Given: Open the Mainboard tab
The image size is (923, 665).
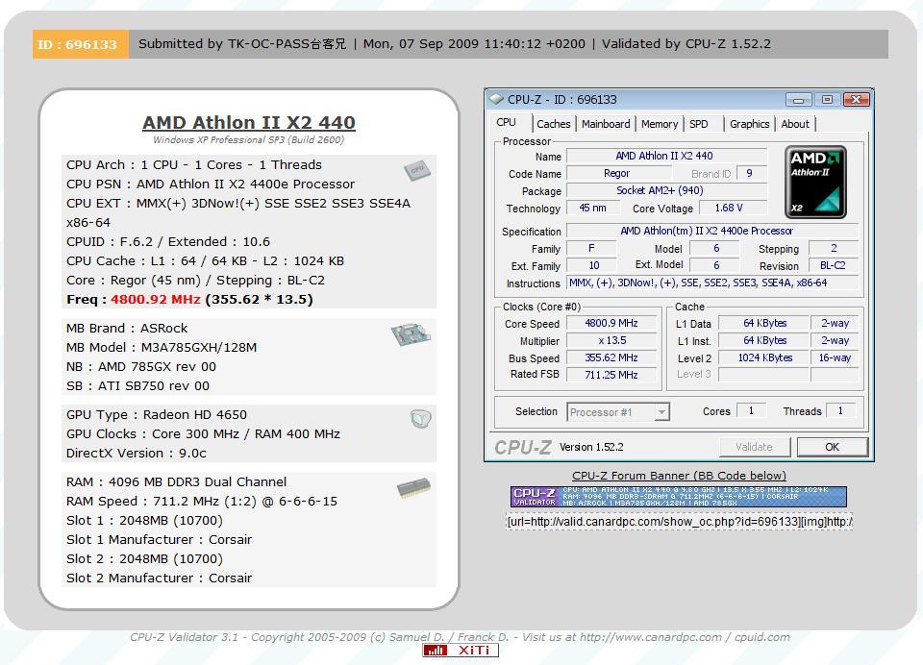Looking at the screenshot, I should click(606, 124).
